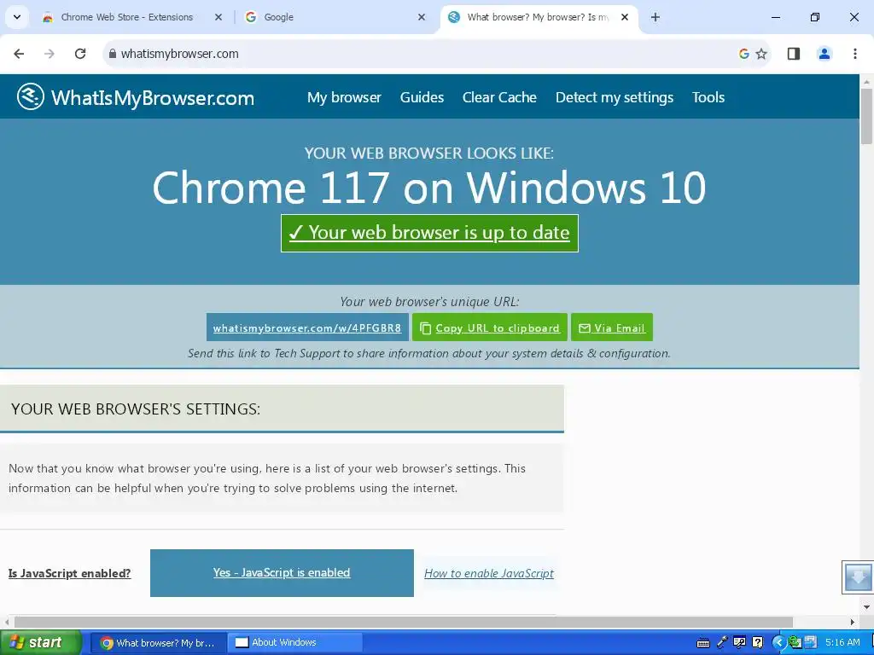
Task: Click the scrollbar down arrow
Action: [867, 607]
